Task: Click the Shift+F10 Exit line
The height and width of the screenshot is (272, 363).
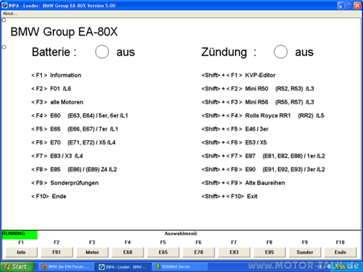Action: coord(229,197)
